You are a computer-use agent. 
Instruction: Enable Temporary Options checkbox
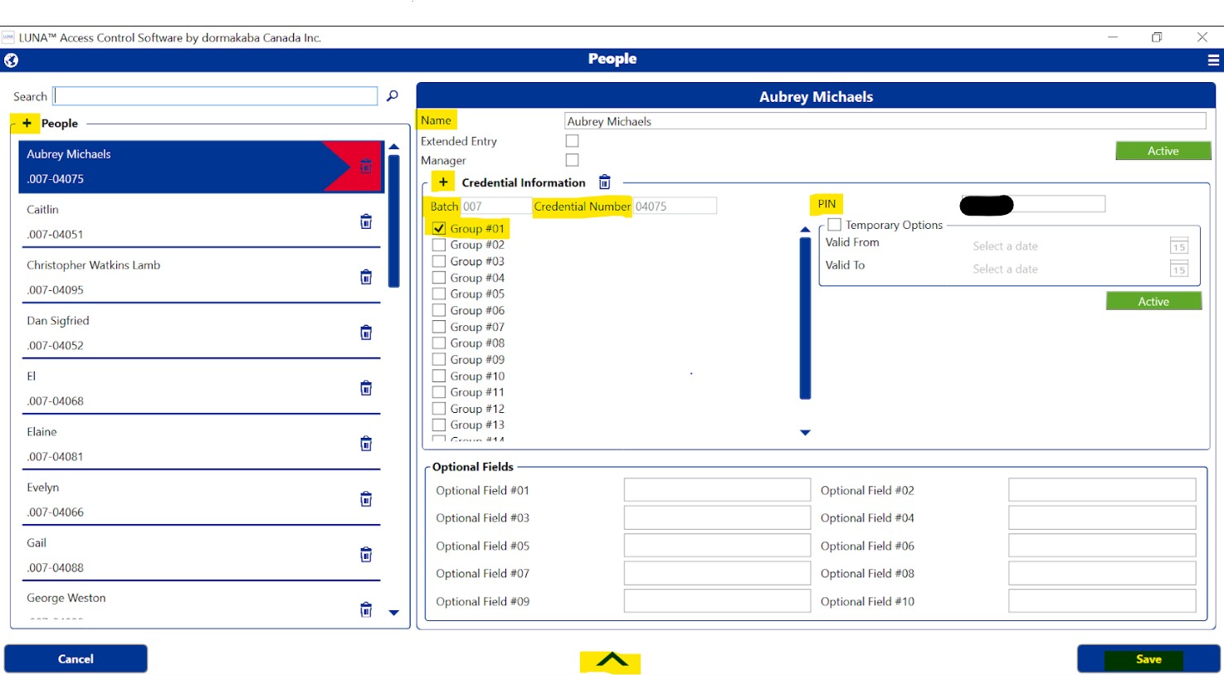pos(835,225)
